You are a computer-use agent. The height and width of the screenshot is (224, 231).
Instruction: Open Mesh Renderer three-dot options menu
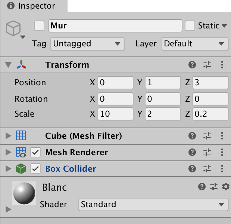[222, 152]
